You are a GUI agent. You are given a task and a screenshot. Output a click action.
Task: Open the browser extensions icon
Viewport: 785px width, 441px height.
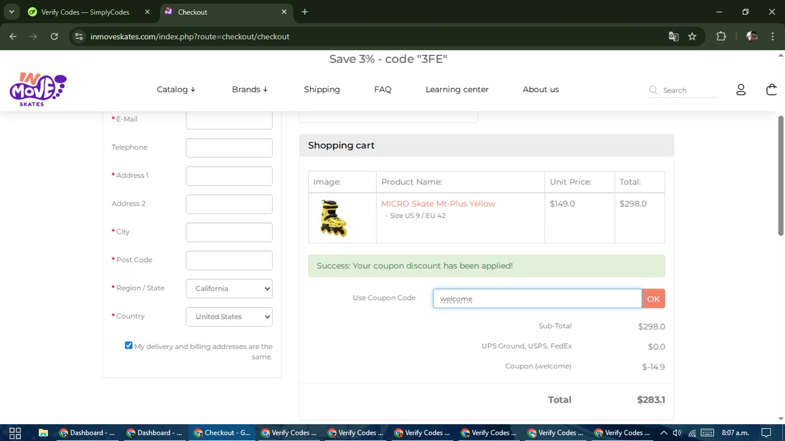[721, 37]
